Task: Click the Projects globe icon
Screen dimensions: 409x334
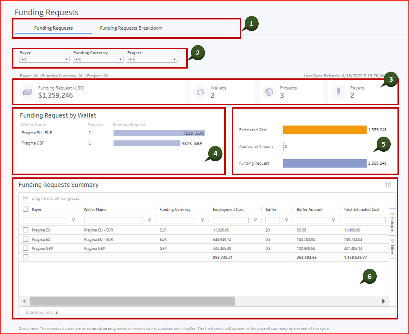Action: point(270,92)
